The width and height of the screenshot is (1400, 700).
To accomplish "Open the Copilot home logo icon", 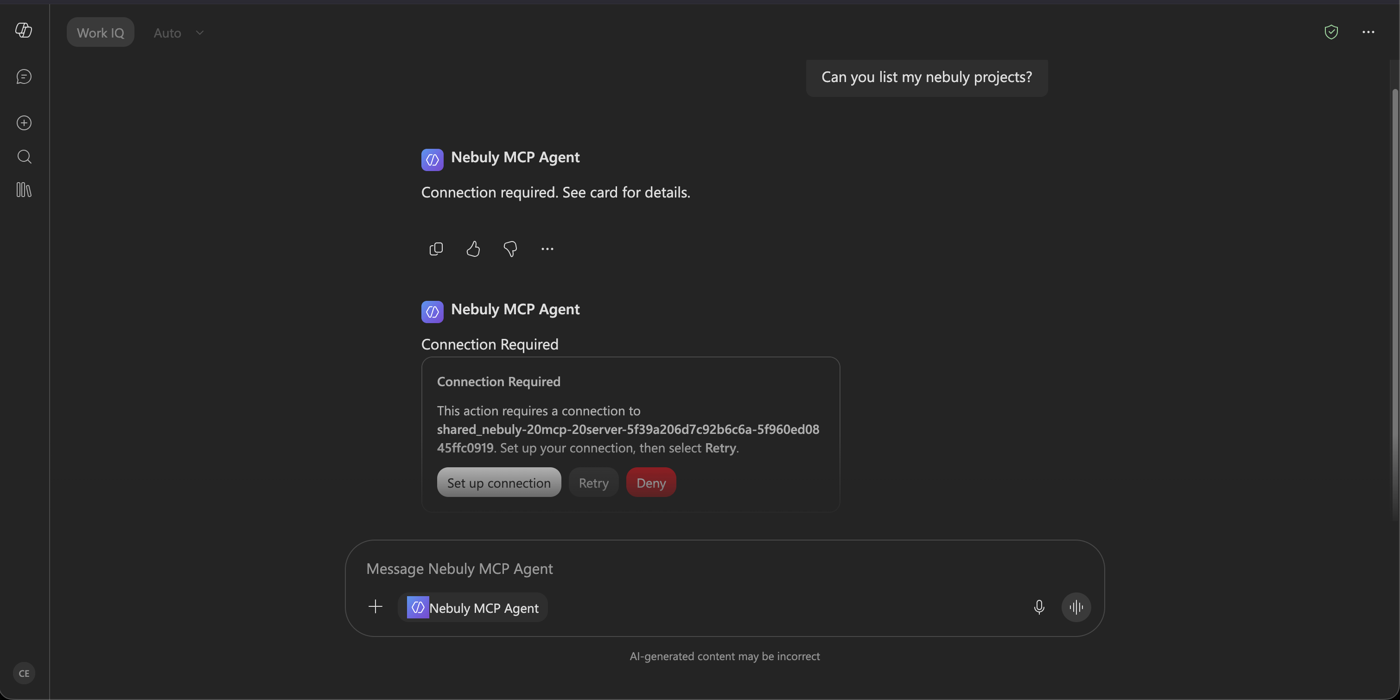I will (23, 30).
